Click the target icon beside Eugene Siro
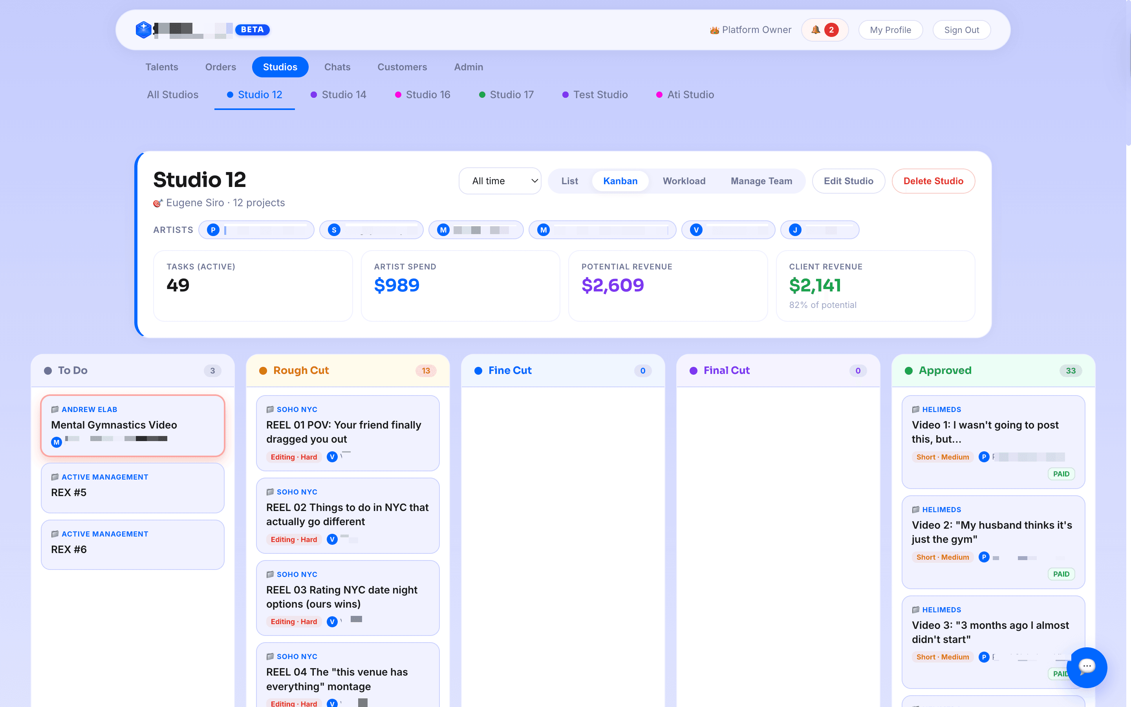This screenshot has height=707, width=1131. click(x=158, y=203)
